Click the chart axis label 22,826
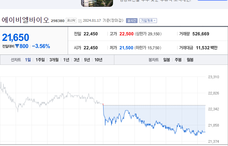 point(213,93)
